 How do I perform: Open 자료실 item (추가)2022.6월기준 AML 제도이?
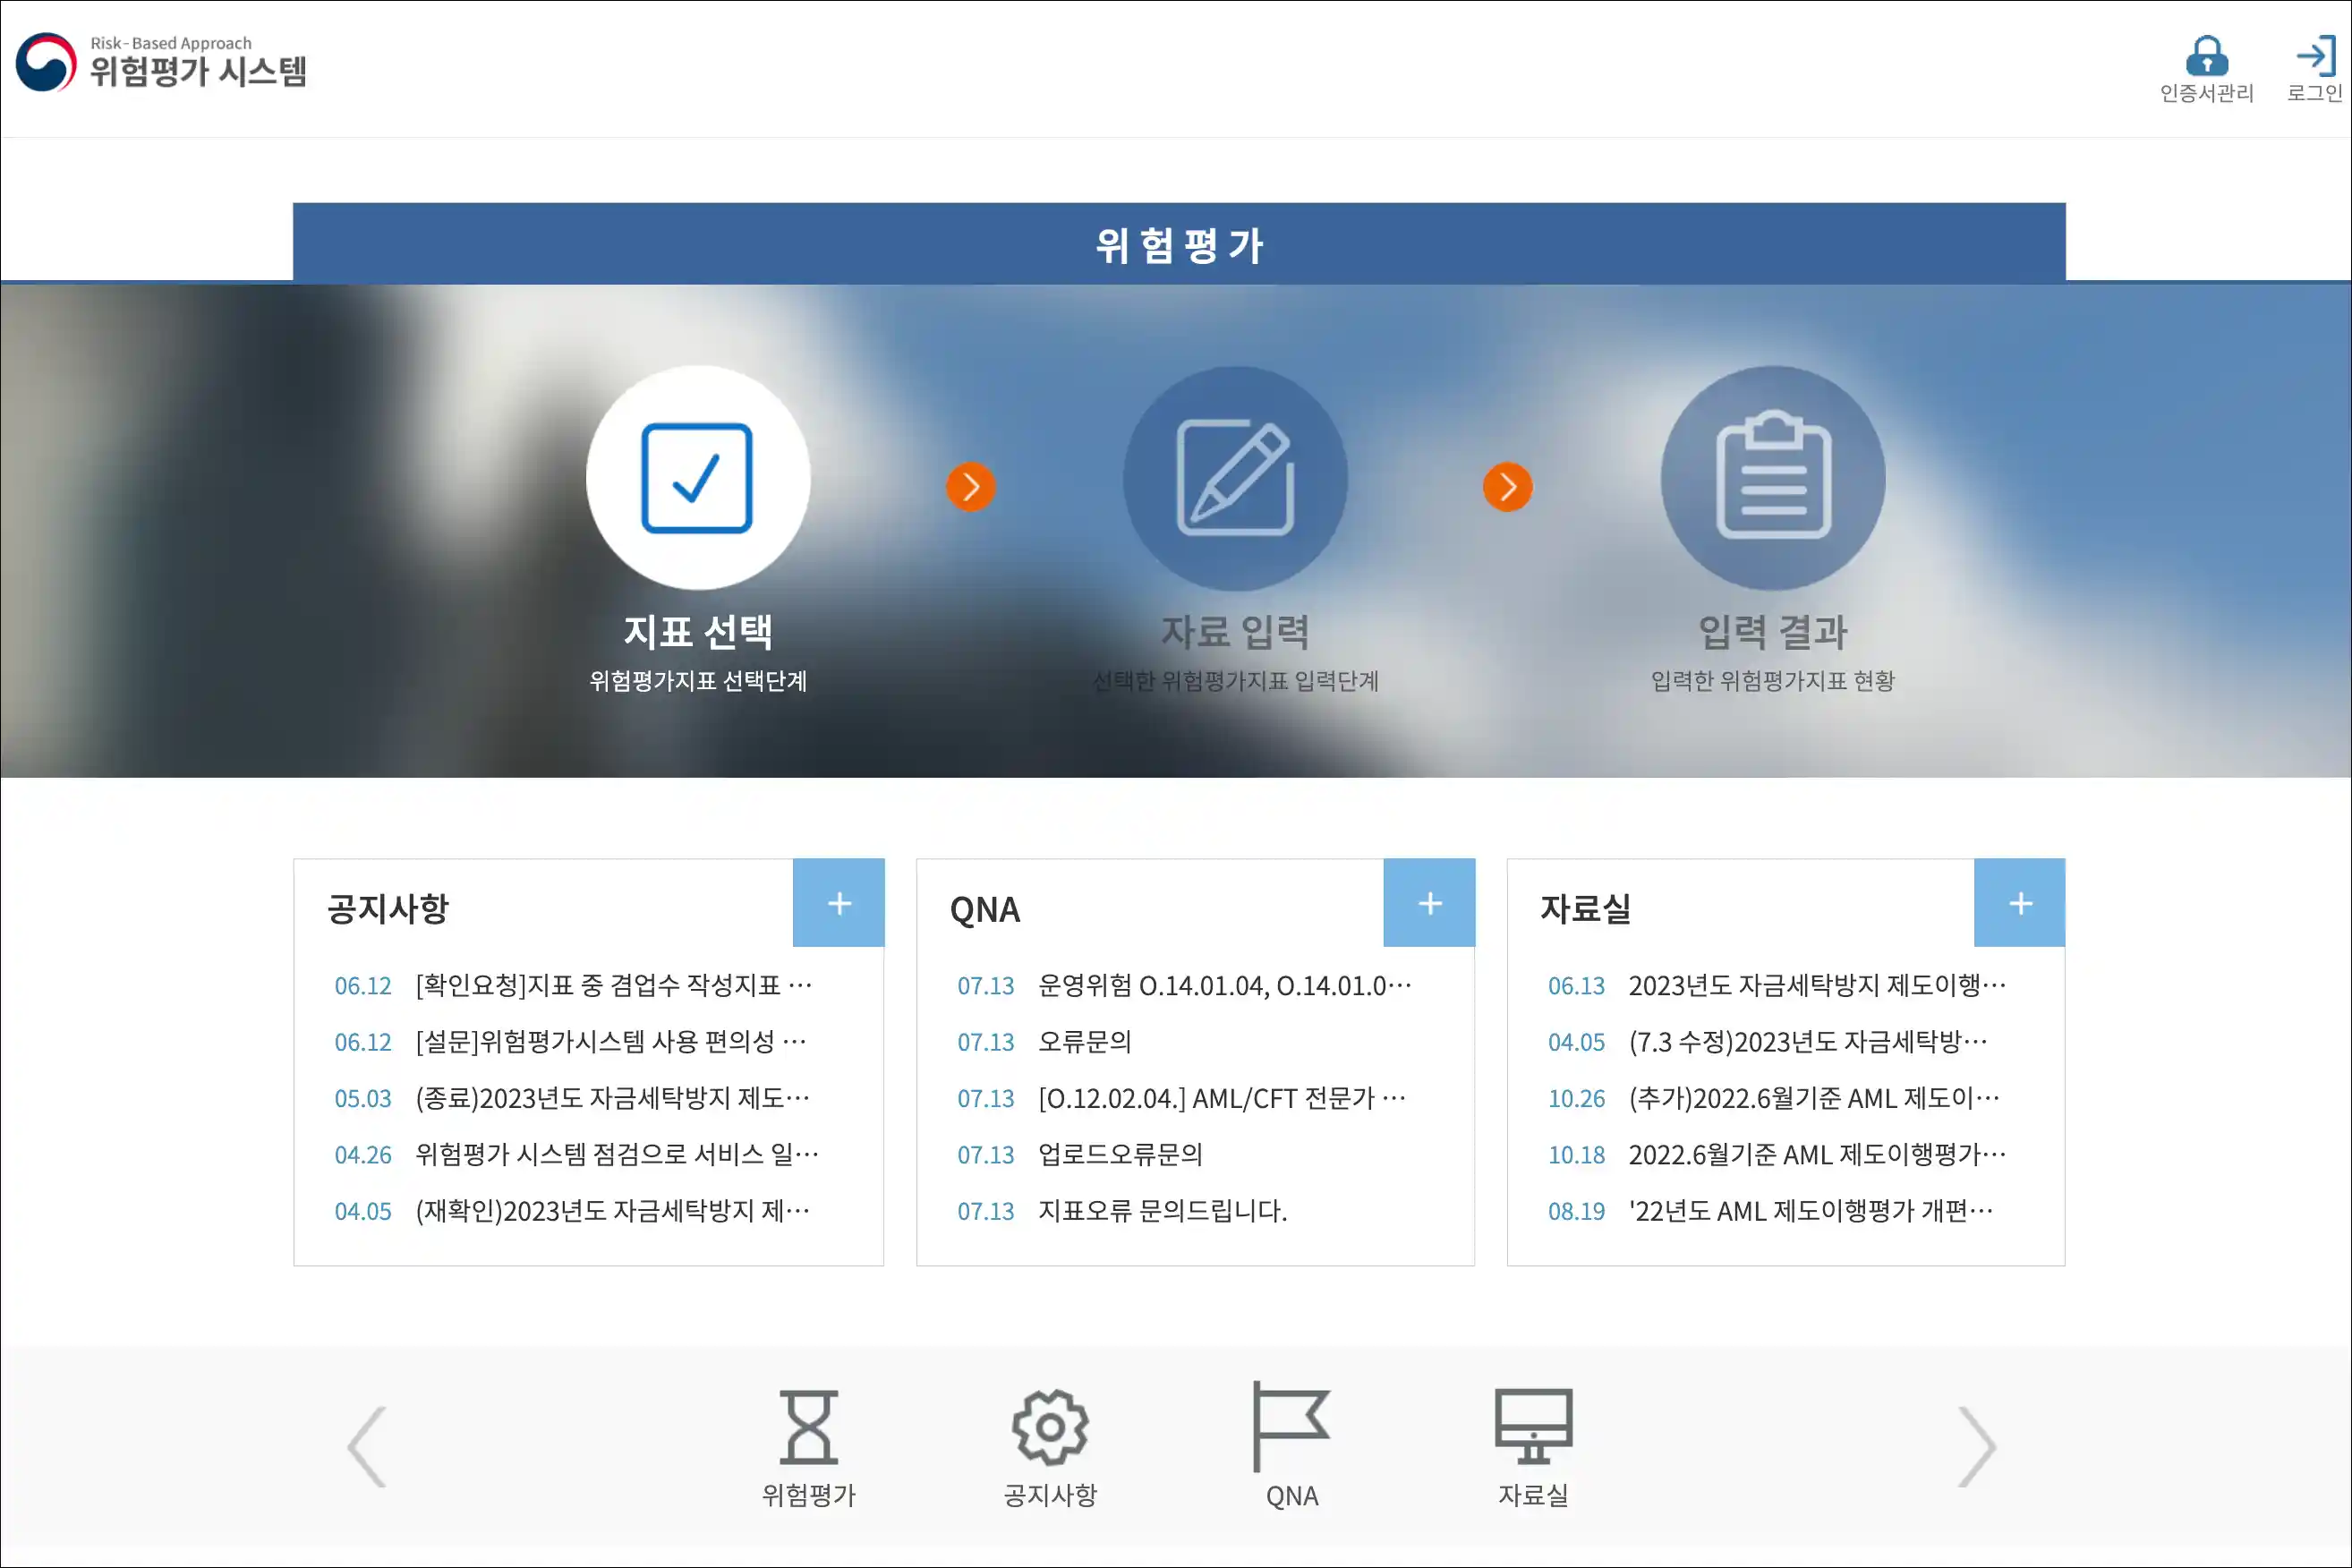tap(1813, 1098)
